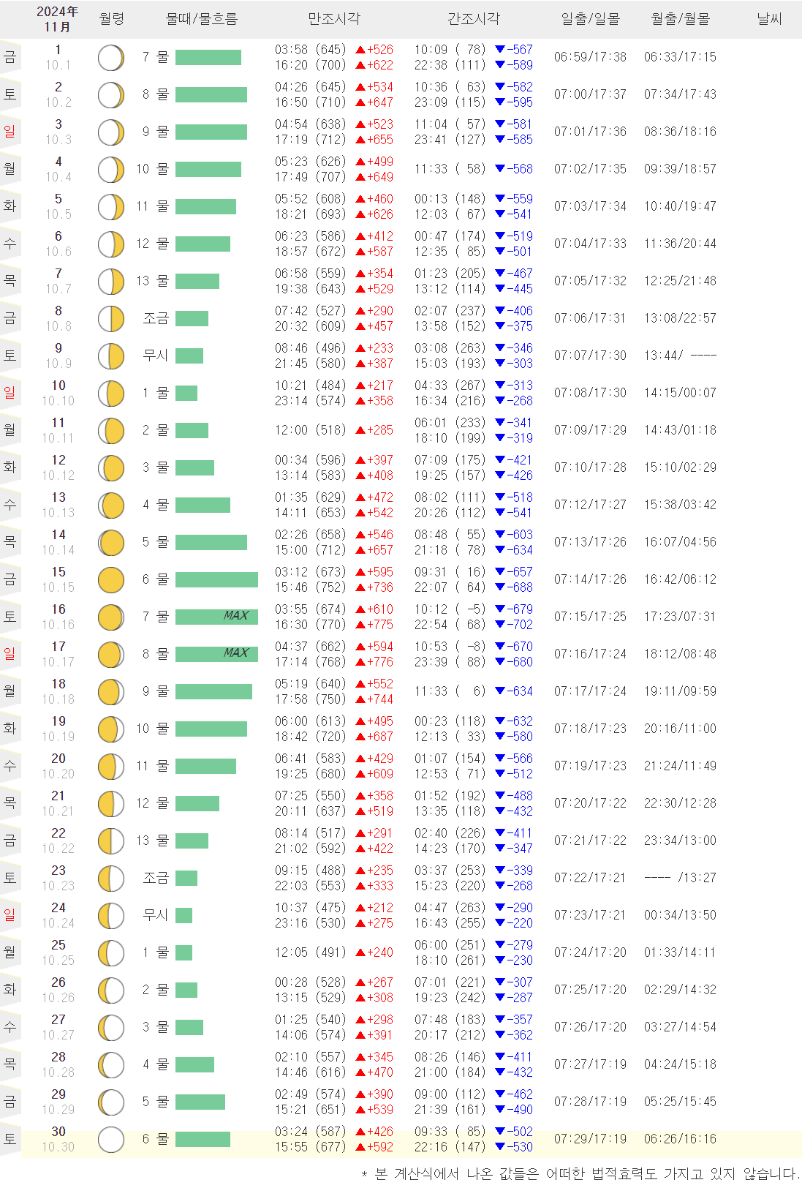Click the moon phase icon for November 3

click(111, 132)
